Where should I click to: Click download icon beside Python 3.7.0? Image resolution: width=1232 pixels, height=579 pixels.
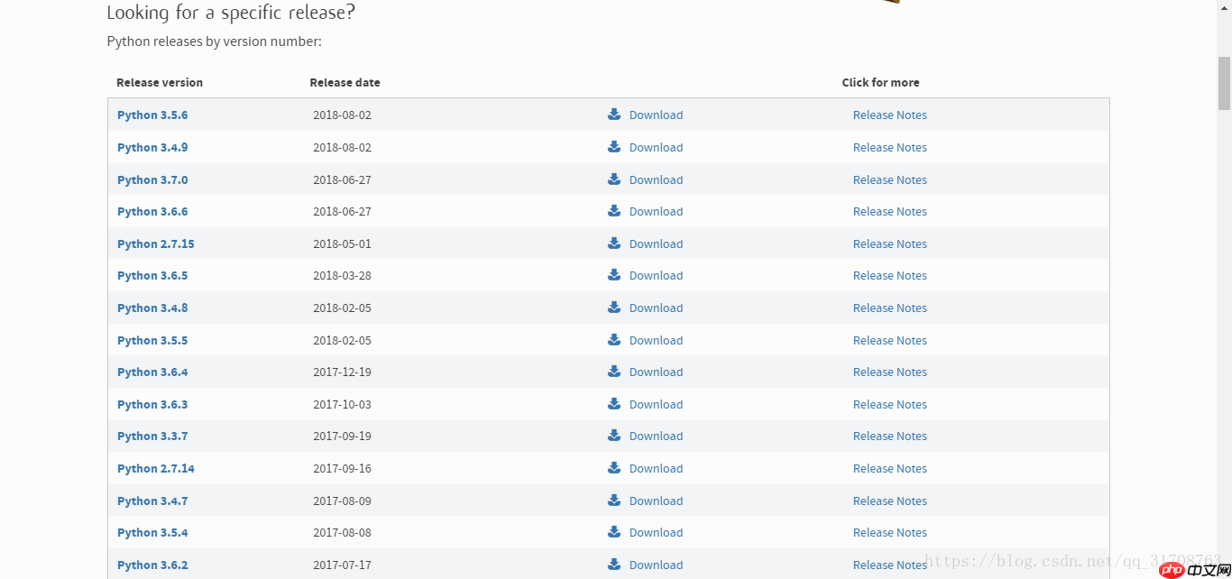click(x=614, y=179)
